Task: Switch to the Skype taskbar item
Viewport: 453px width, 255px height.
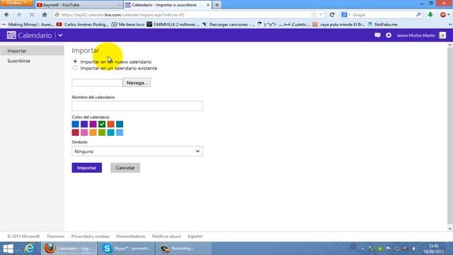Action: [126, 249]
